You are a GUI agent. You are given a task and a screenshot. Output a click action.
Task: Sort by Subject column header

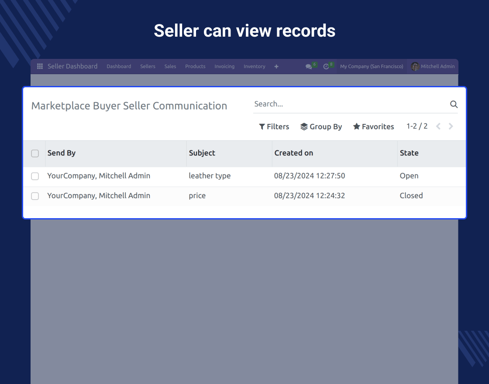click(x=229, y=153)
